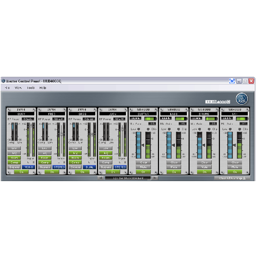This screenshot has height=257, width=257.
Task: Click the previous device arrow beside the band display
Action: point(100,178)
